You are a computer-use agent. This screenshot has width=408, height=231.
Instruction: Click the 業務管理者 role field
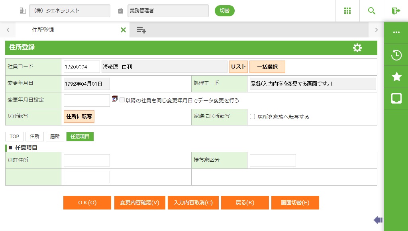pos(168,11)
